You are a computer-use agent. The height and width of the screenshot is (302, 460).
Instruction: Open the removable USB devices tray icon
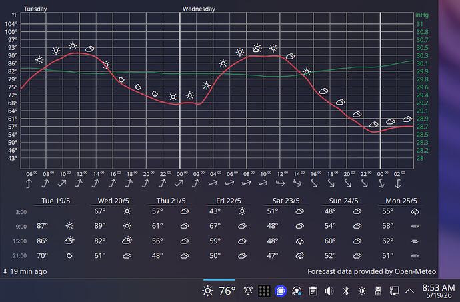click(x=378, y=291)
